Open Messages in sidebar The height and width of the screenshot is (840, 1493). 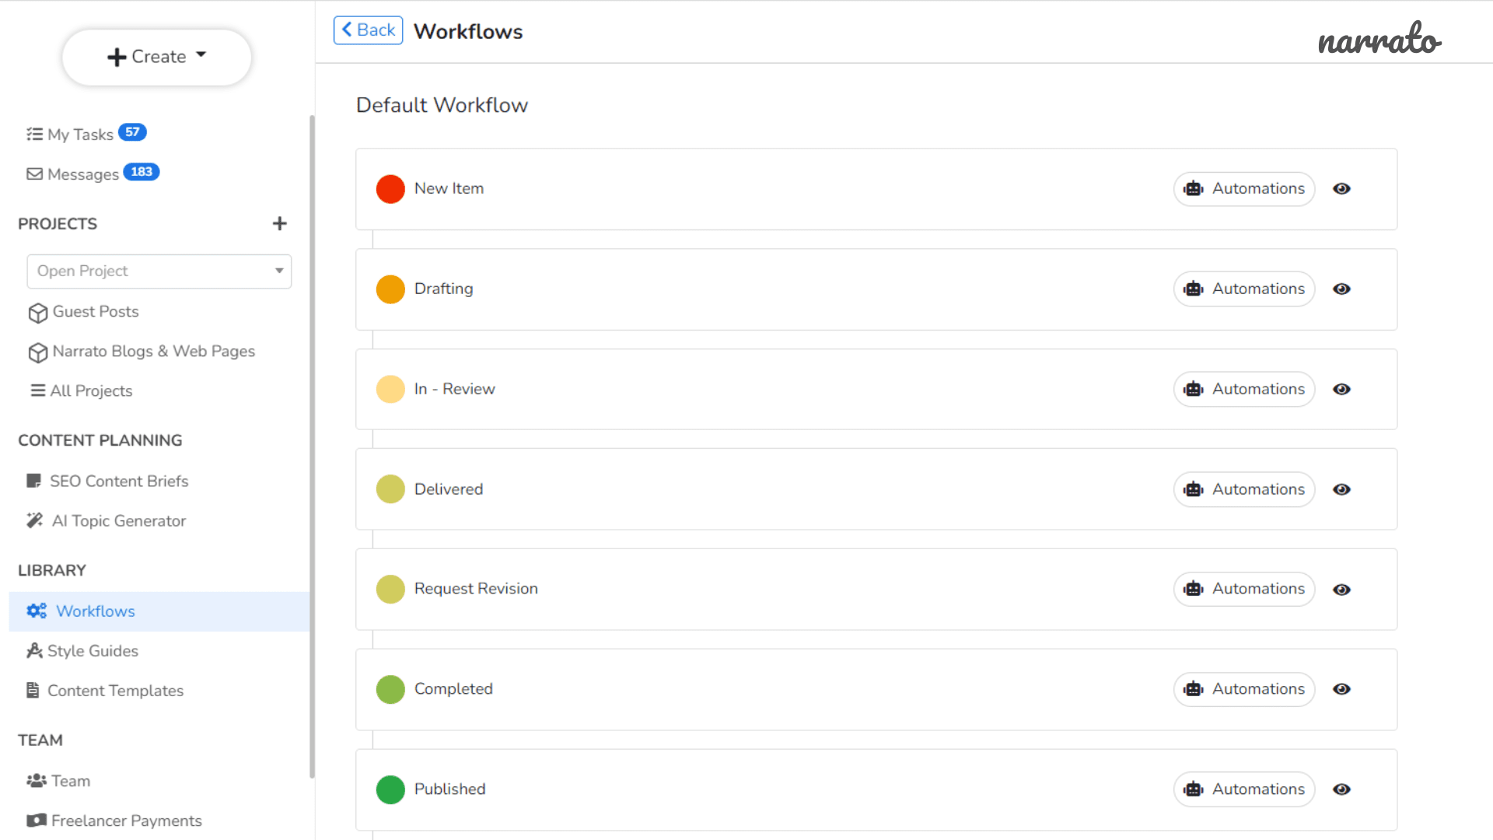click(80, 173)
